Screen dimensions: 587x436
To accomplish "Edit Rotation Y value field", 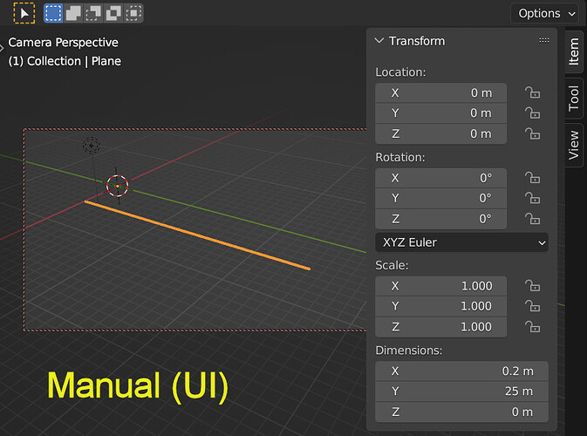I will click(440, 198).
